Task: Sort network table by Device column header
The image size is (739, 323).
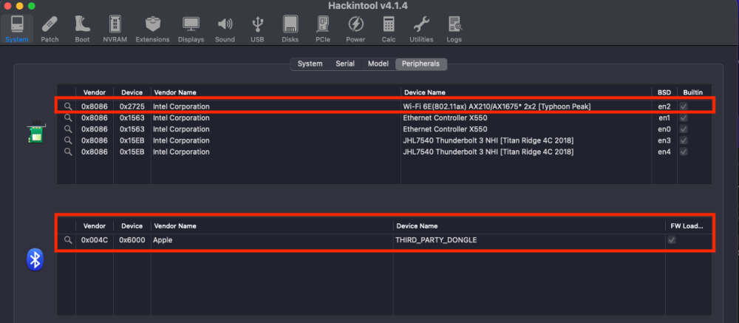Action: [132, 92]
